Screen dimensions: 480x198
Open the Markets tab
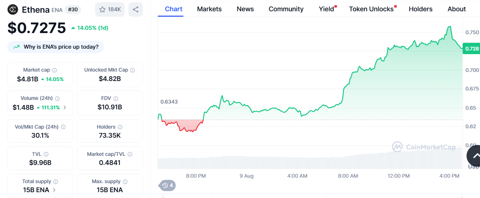[x=209, y=9]
